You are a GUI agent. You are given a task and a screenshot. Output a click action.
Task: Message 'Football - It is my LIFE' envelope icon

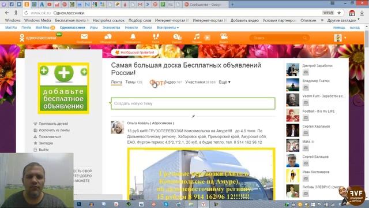(x=306, y=117)
